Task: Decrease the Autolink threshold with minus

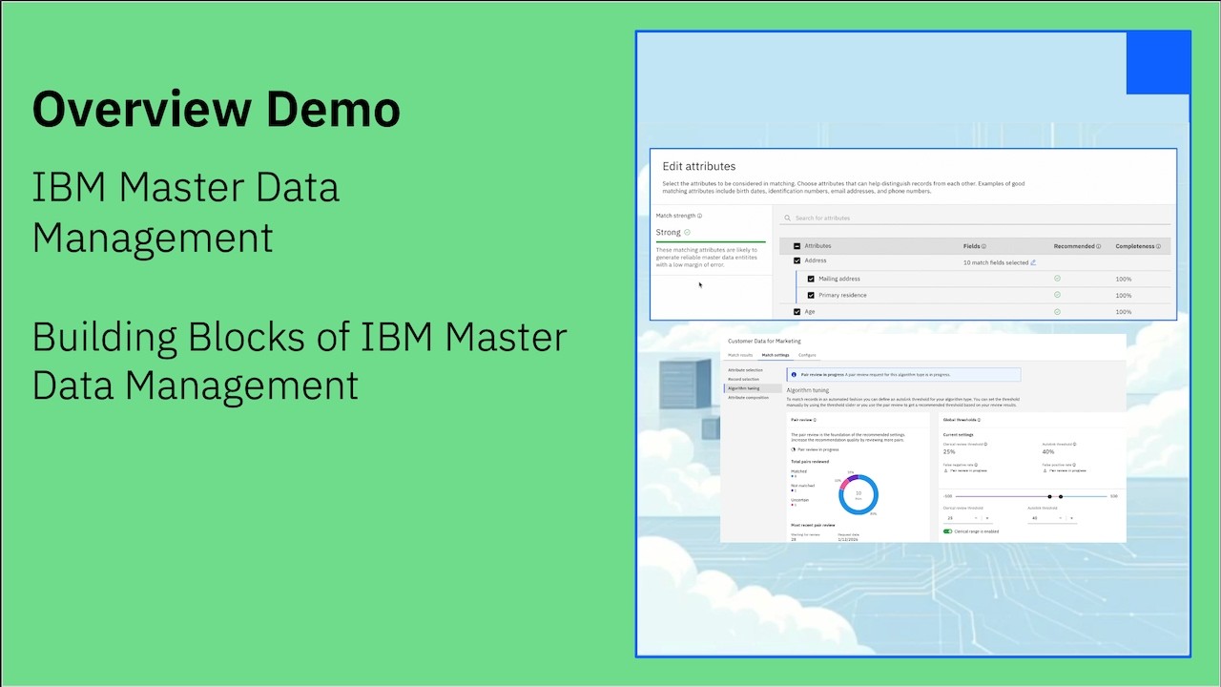Action: 1061,518
